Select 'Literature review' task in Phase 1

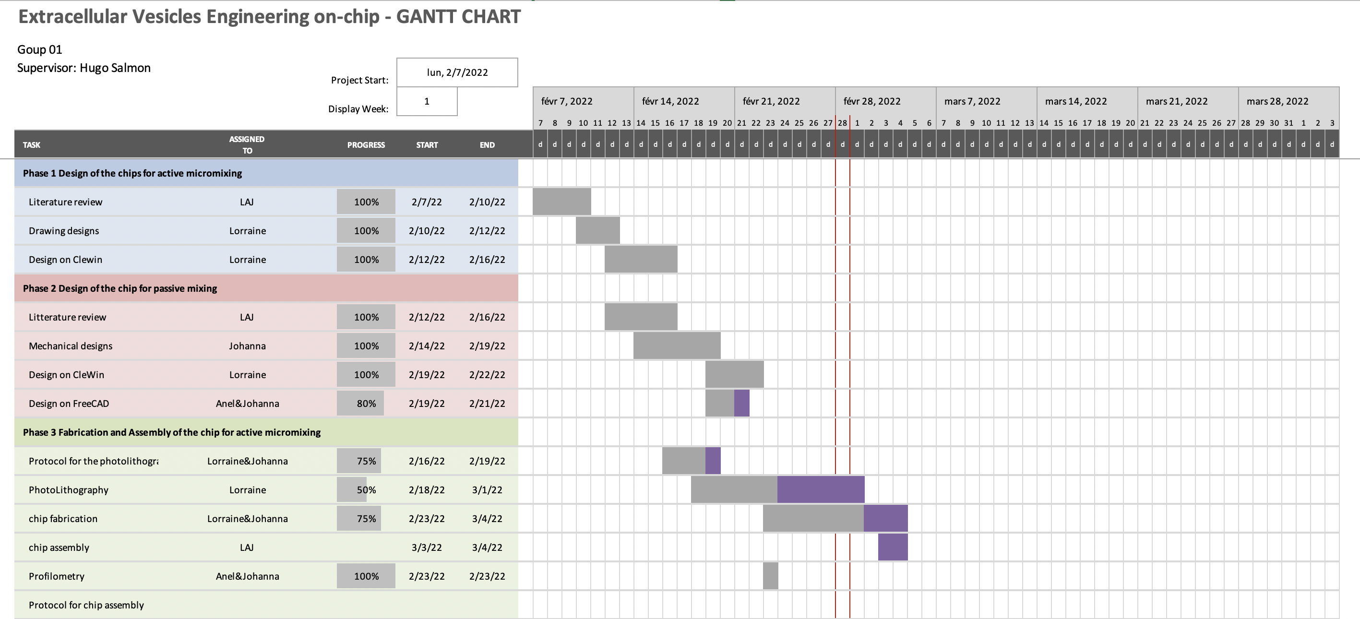pos(65,202)
